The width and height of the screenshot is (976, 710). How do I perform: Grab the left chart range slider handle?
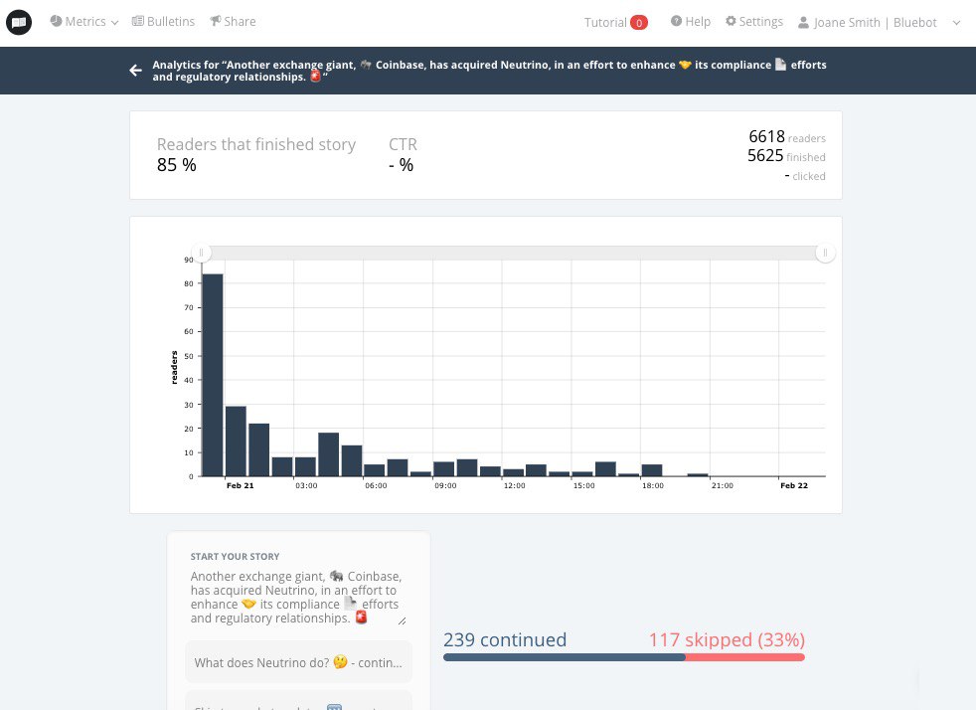(201, 253)
